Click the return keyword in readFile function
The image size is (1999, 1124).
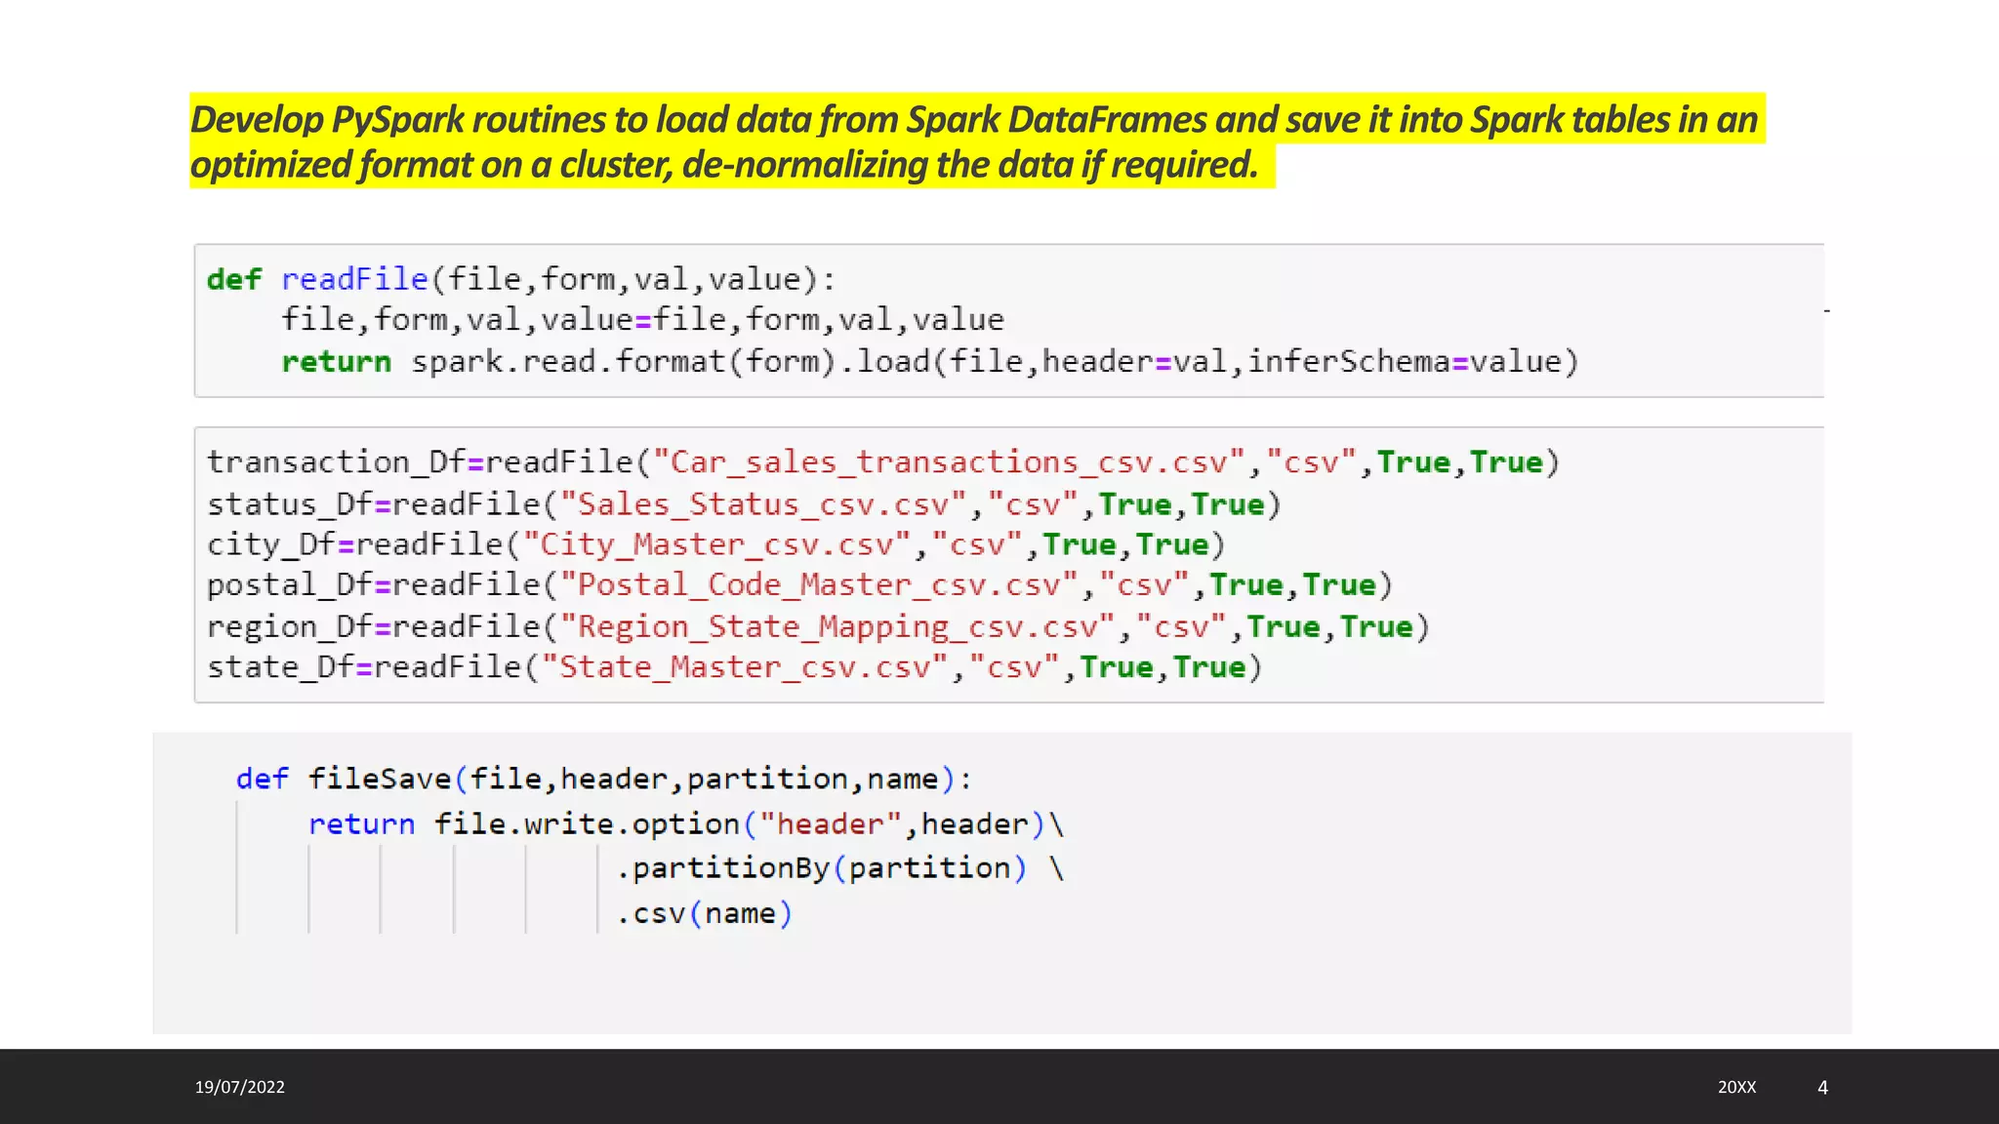point(336,362)
